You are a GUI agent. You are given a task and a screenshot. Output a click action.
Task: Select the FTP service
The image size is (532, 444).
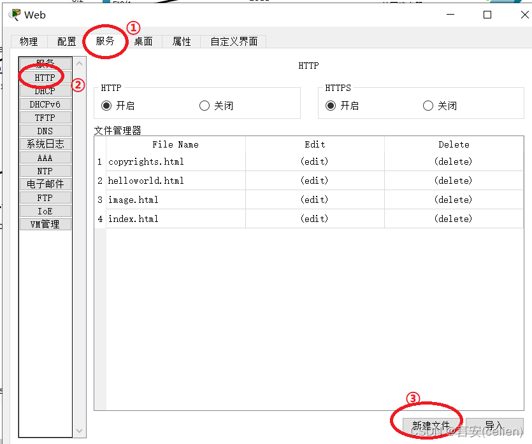click(45, 197)
